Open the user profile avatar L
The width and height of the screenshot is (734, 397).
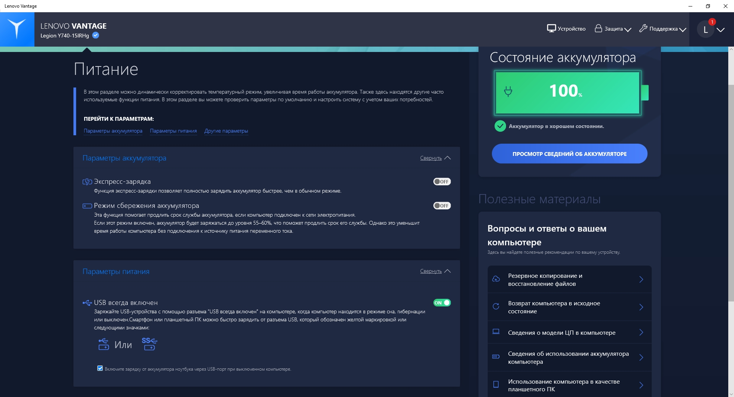[x=706, y=29]
